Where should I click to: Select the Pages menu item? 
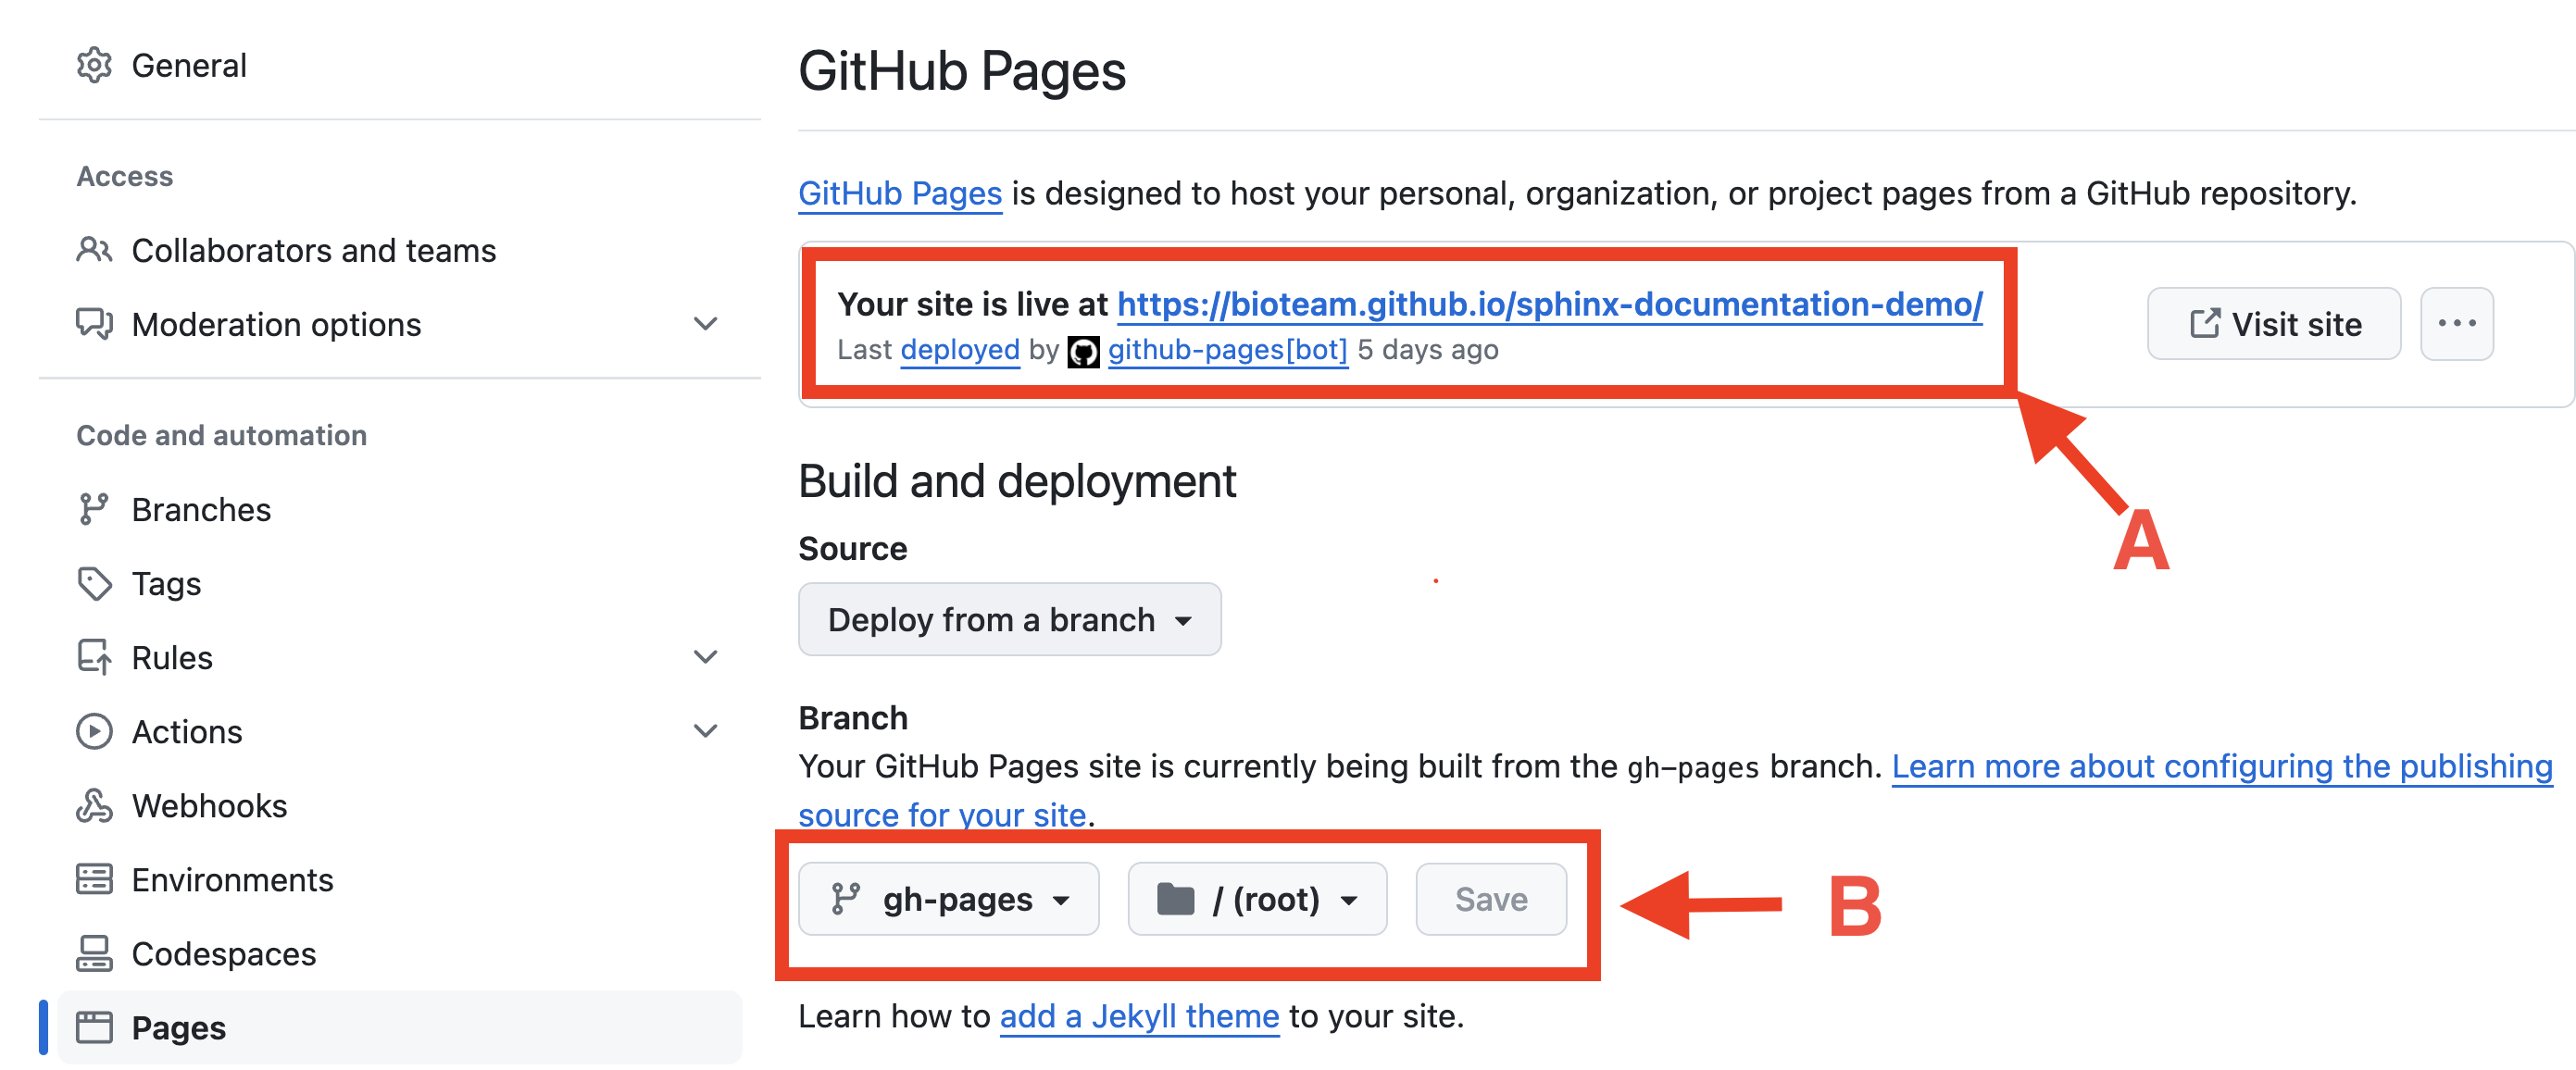399,1027
